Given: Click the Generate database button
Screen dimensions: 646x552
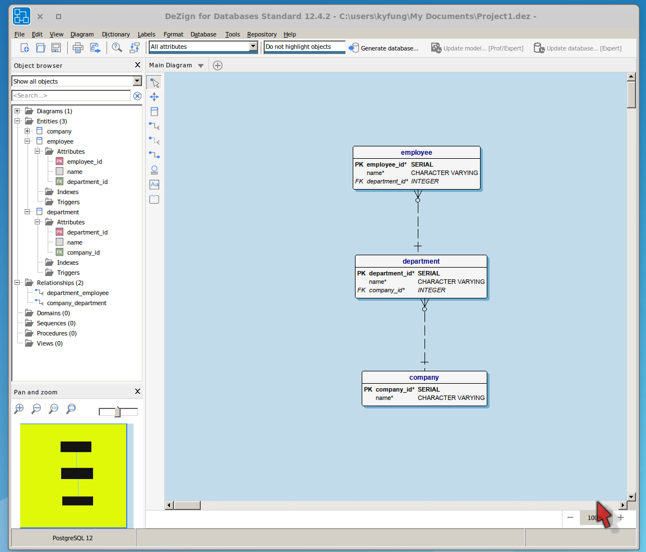Looking at the screenshot, I should pyautogui.click(x=384, y=48).
